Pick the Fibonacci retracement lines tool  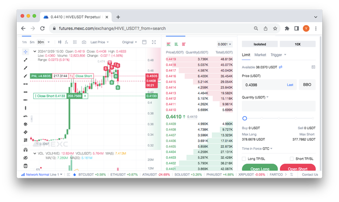pos(26,140)
